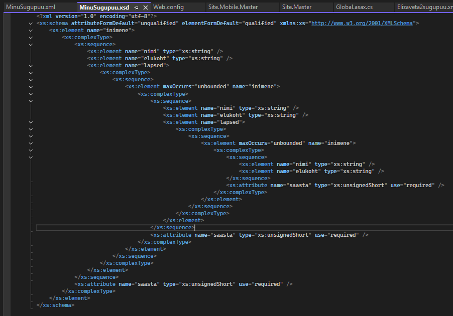Image resolution: width=453 pixels, height=316 pixels.
Task: Collapse the root xs:schema fold chevron
Action: [31, 23]
